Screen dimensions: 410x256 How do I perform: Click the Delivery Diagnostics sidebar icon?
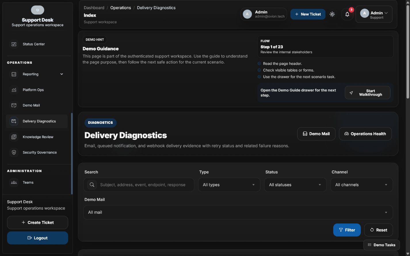click(14, 121)
